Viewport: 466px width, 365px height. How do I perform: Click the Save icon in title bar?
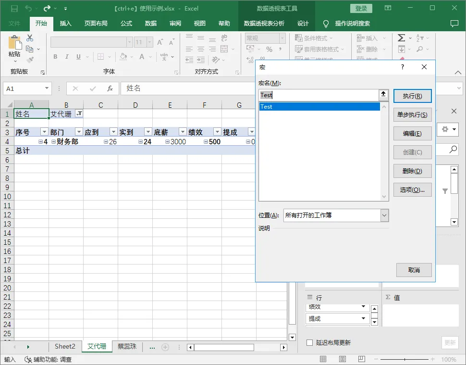14,9
